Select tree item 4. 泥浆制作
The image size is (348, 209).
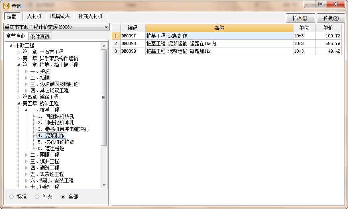click(x=51, y=135)
